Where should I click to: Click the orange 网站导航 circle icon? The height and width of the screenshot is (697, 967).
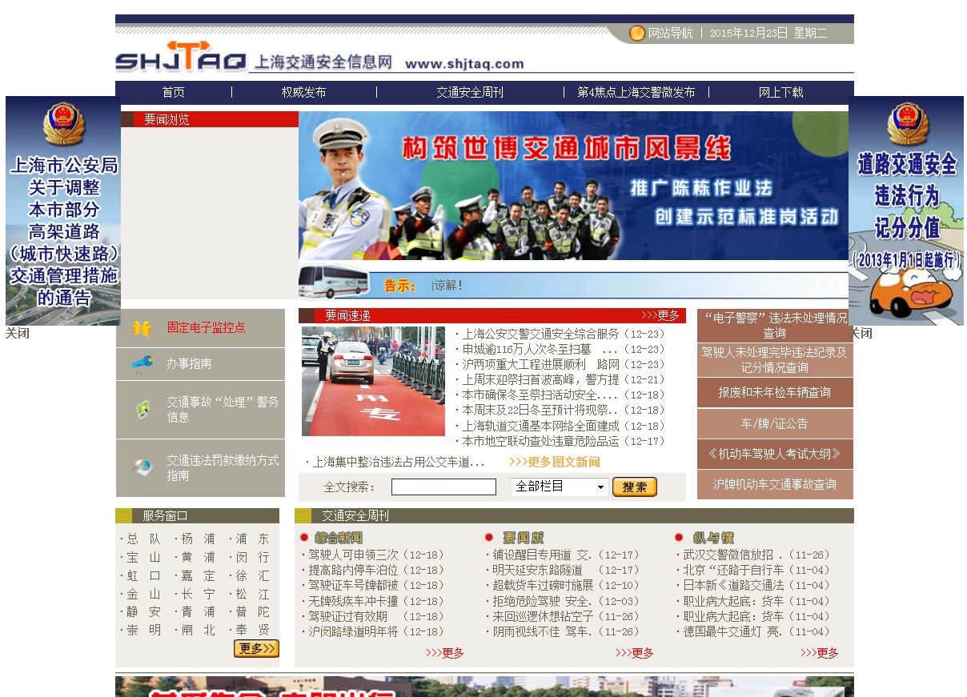pos(636,33)
